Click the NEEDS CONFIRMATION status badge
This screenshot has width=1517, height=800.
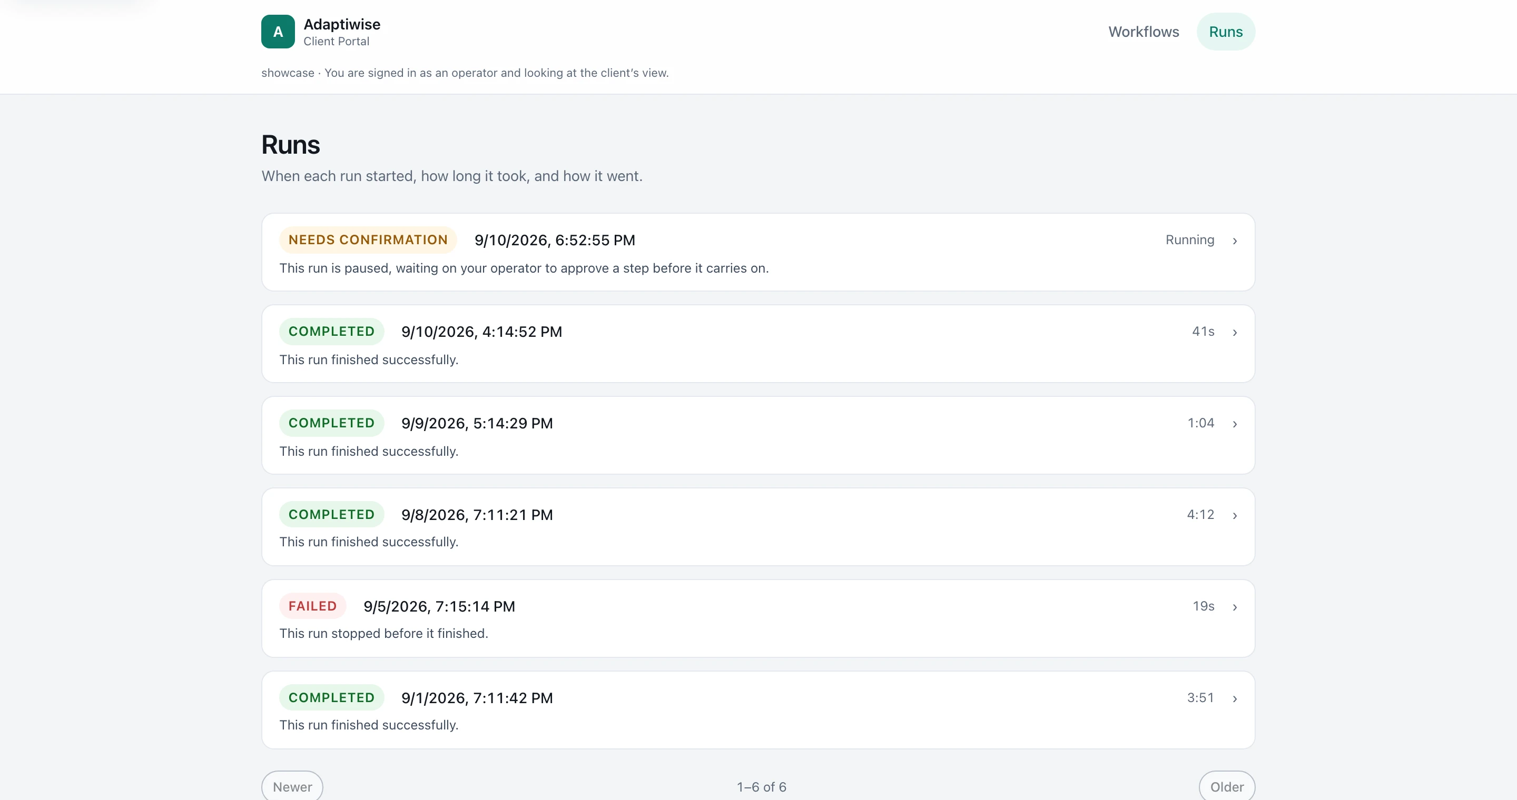coord(368,240)
